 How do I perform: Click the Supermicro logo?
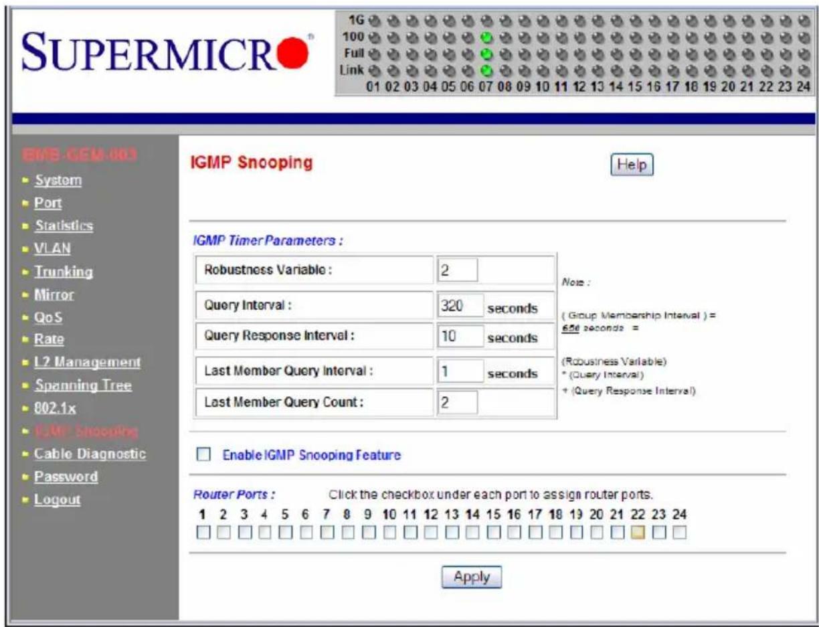168,52
